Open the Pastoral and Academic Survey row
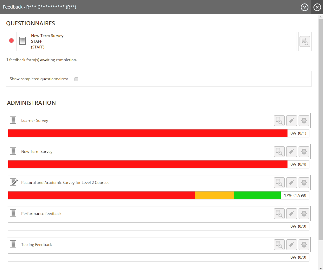 [x=65, y=183]
